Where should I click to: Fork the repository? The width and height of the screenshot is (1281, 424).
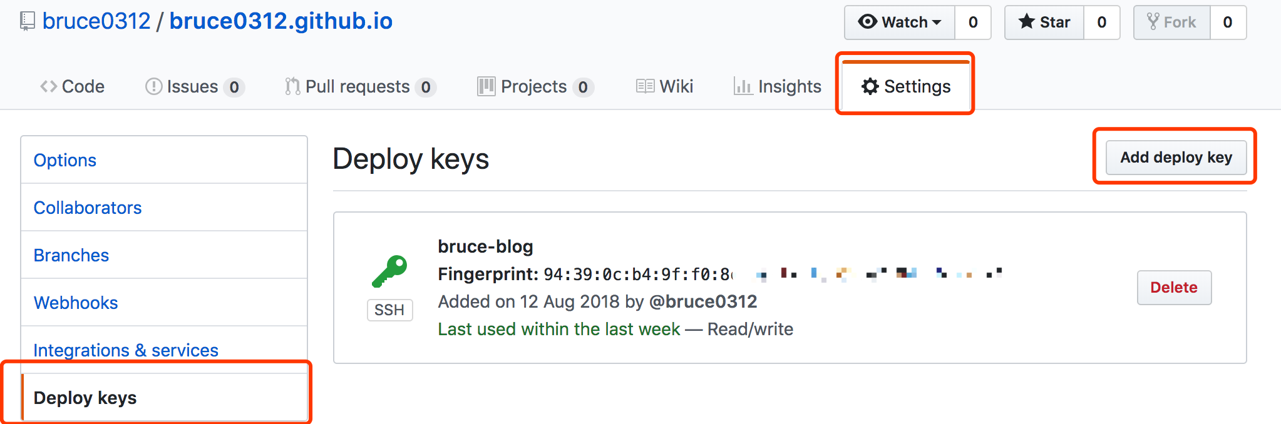click(1171, 23)
